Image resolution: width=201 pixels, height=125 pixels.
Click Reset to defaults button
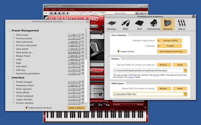tap(77, 108)
